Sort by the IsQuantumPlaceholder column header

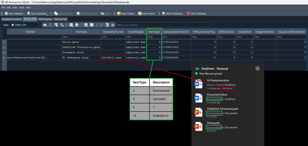[291, 32]
